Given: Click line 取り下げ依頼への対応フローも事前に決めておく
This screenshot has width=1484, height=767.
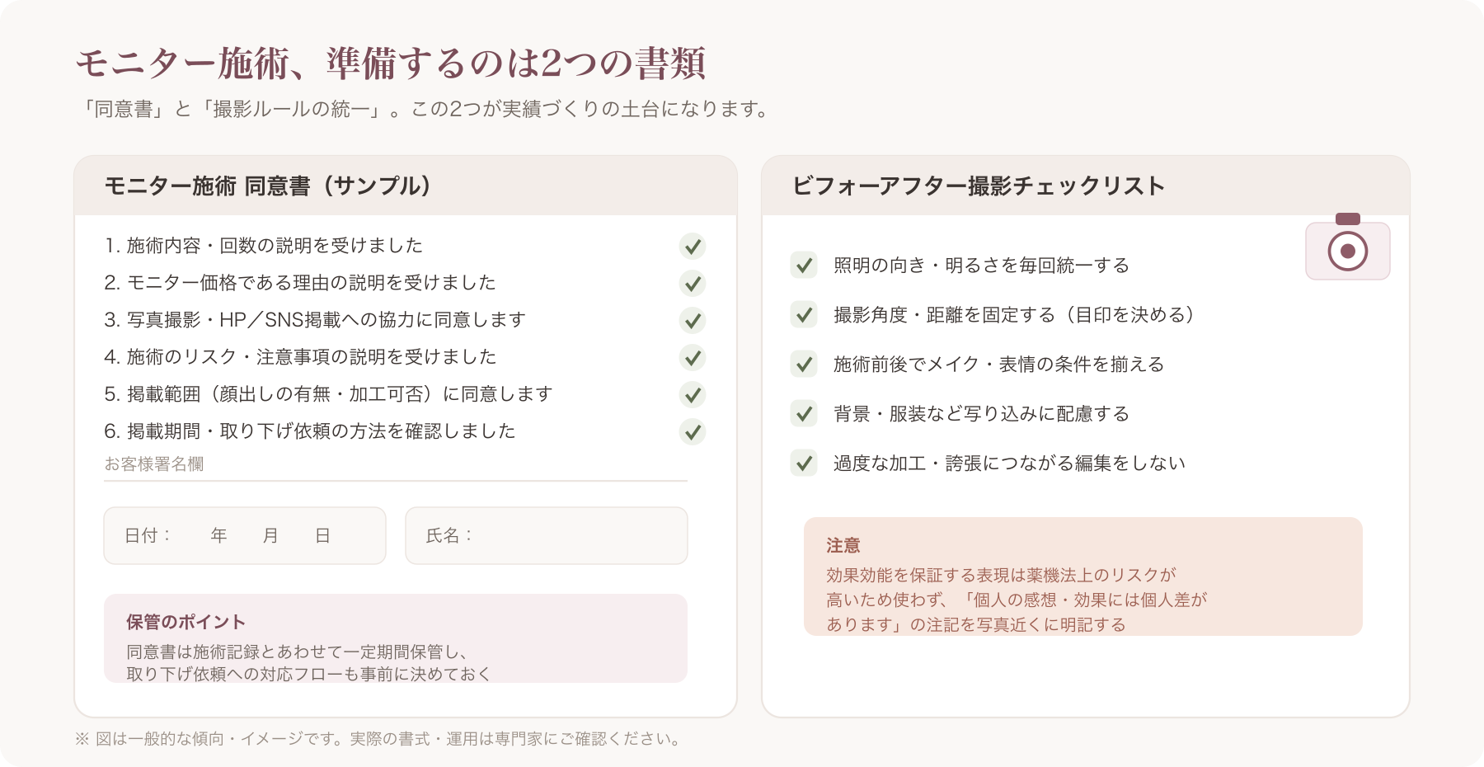Looking at the screenshot, I should tap(308, 674).
